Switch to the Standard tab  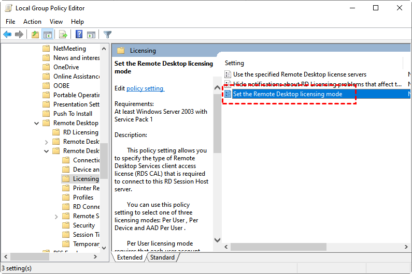[162, 257]
